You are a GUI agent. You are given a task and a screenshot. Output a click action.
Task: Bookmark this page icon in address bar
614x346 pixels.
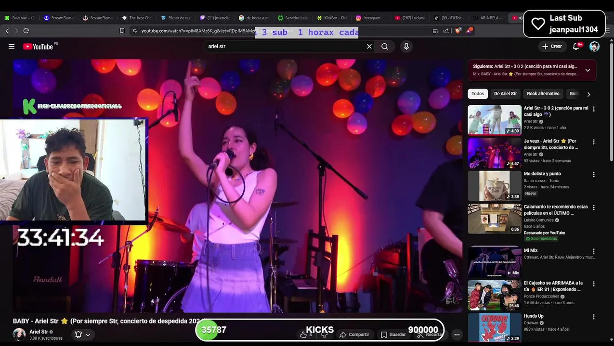point(122,31)
